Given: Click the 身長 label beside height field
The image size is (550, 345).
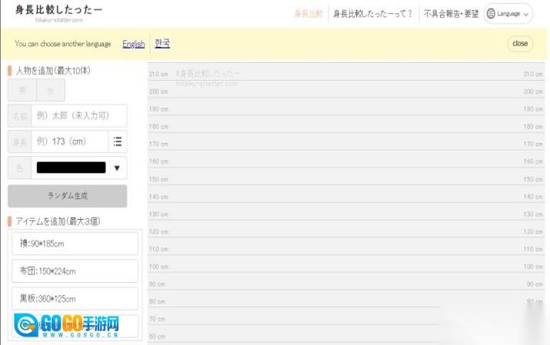Looking at the screenshot, I should pos(20,142).
